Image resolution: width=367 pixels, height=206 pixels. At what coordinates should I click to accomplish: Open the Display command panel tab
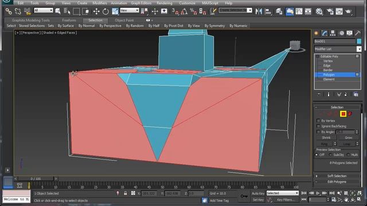tap(349, 33)
